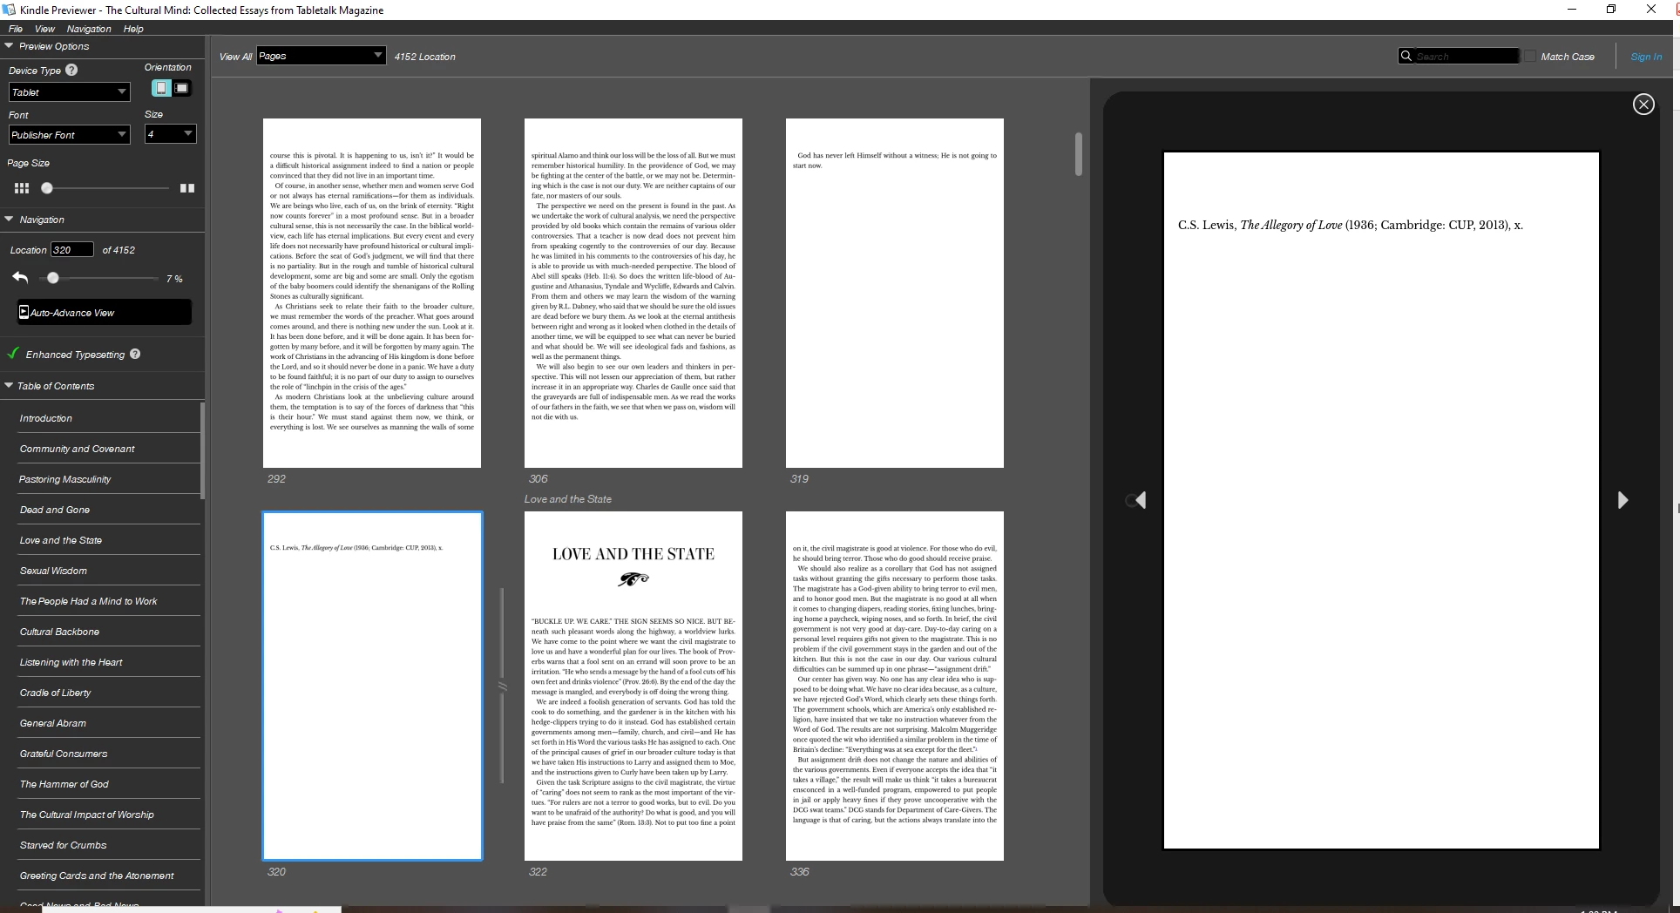The width and height of the screenshot is (1680, 913).
Task: Open Publisher Font dropdown
Action: click(x=70, y=135)
